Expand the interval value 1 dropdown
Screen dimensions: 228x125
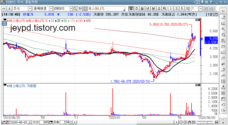coord(201,9)
